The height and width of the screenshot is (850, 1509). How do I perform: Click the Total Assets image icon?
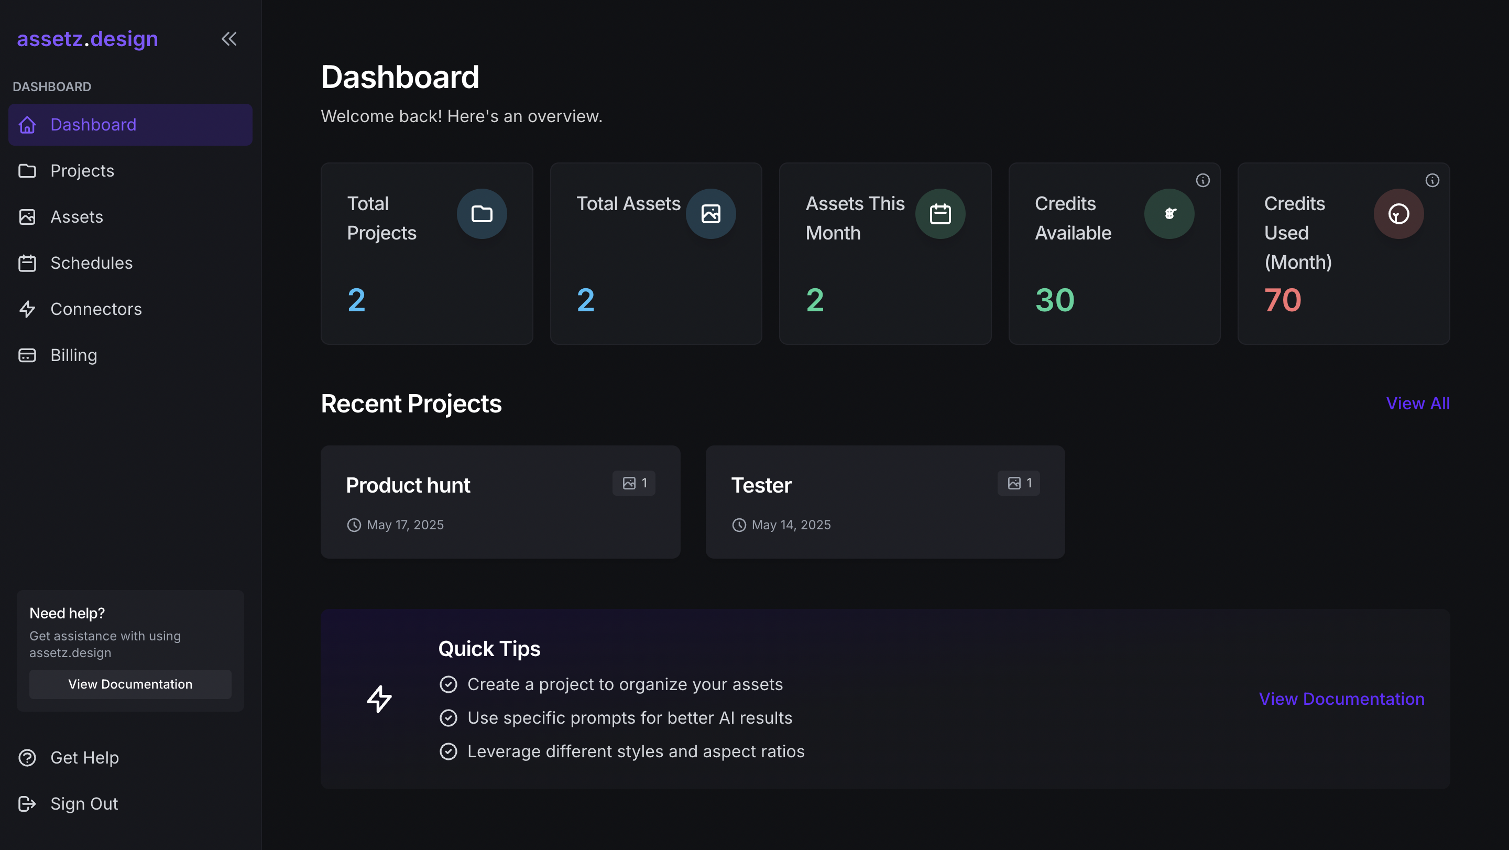coord(710,214)
